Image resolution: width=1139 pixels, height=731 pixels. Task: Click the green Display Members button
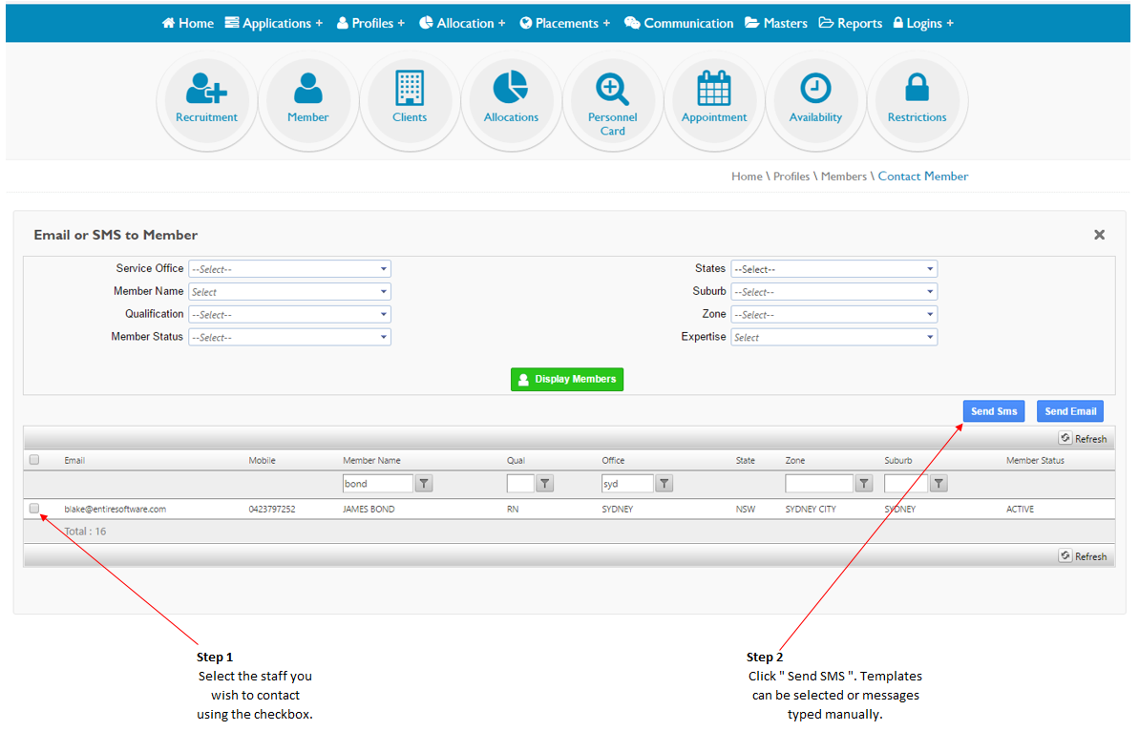pos(566,379)
